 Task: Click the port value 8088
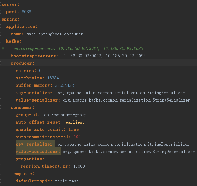(x=27, y=12)
